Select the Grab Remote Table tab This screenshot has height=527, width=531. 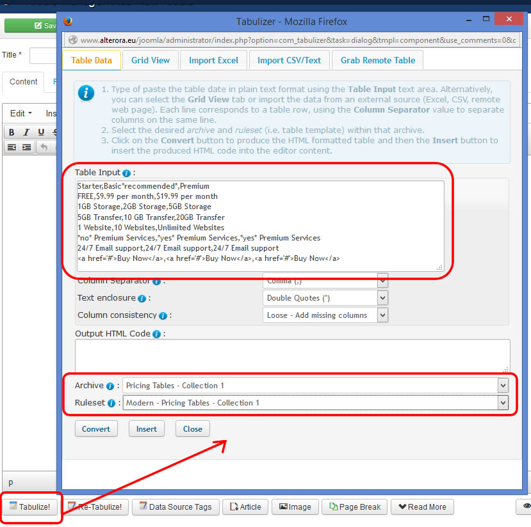pos(377,60)
